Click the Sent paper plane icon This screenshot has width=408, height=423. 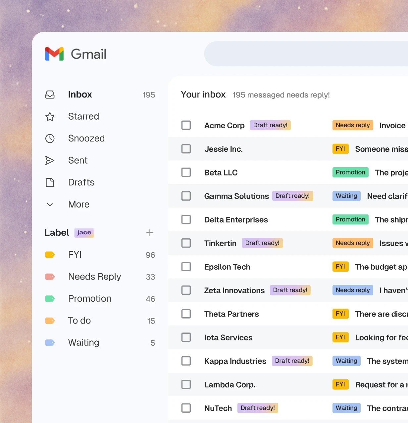point(50,160)
